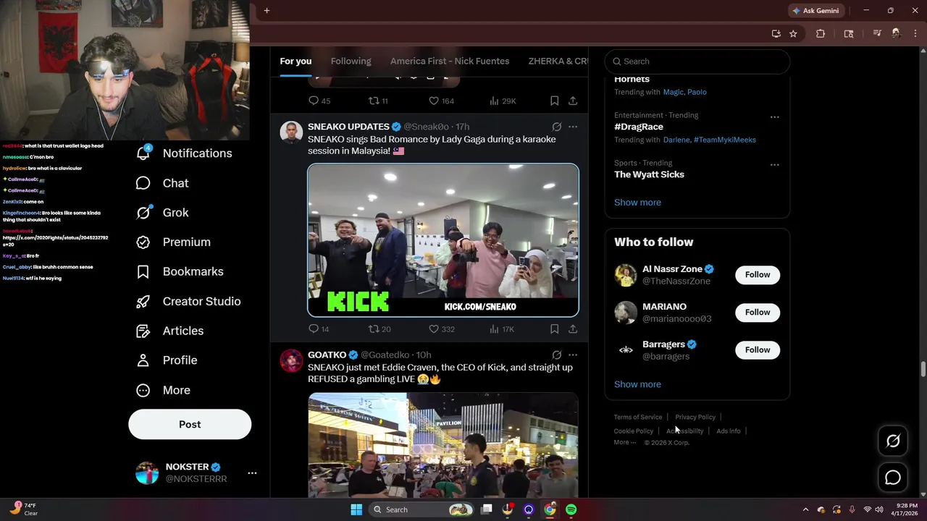Screen dimensions: 927x521
Task: Like the SNEAKO UPDATES post with 332 likes
Action: [x=434, y=329]
